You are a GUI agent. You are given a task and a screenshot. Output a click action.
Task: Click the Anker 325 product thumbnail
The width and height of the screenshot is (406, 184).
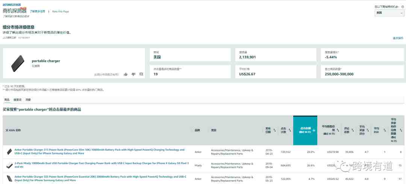tap(9, 179)
